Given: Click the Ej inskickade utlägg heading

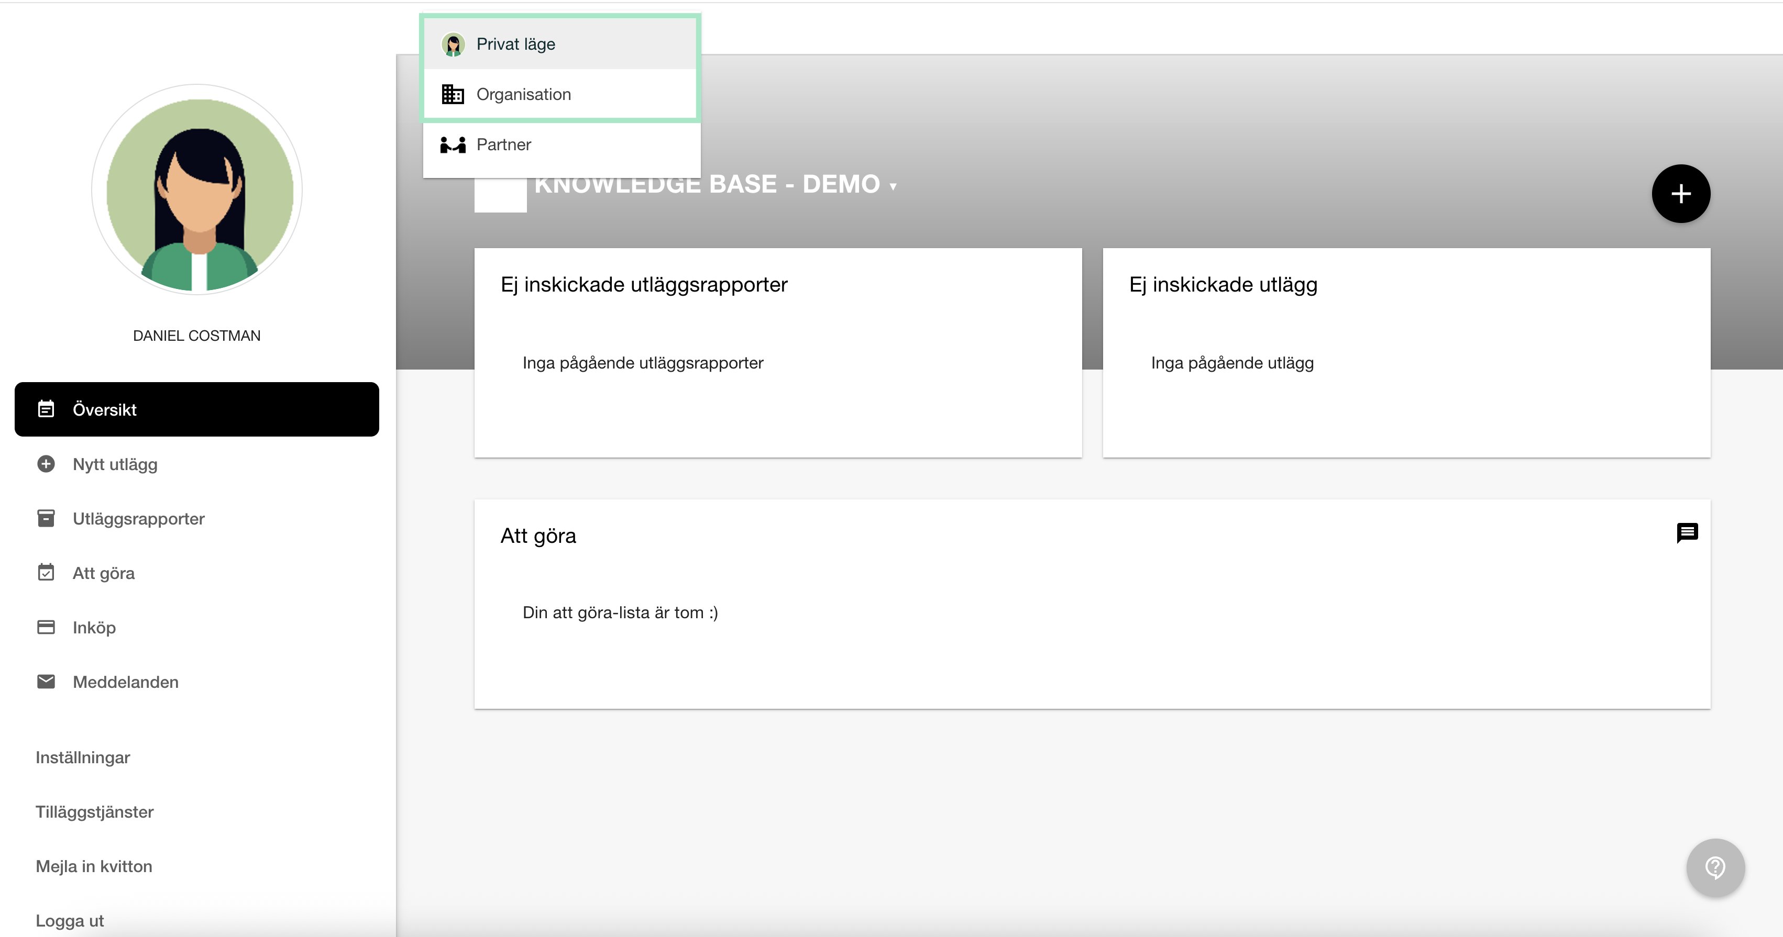Looking at the screenshot, I should click(x=1223, y=285).
